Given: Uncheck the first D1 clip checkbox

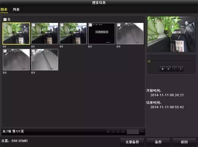Looking at the screenshot, I should pos(5,25).
